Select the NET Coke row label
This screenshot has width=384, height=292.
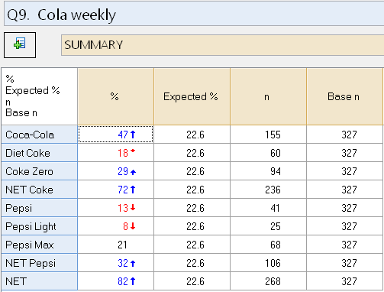click(x=40, y=190)
